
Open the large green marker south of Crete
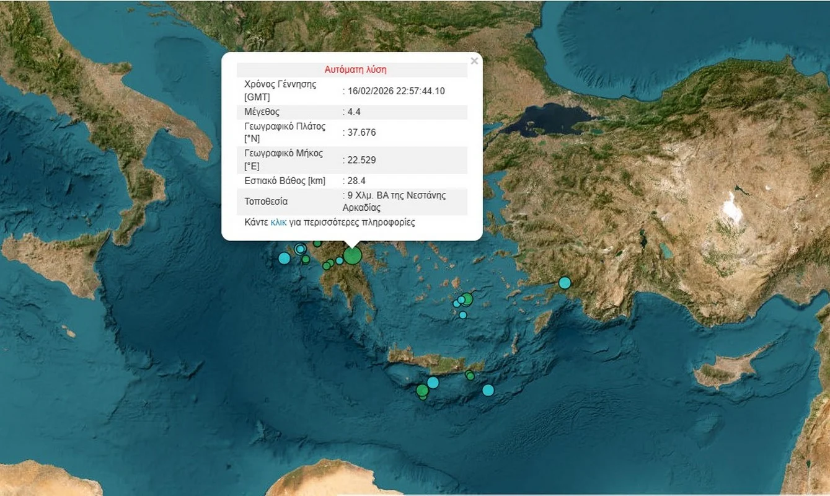(422, 391)
